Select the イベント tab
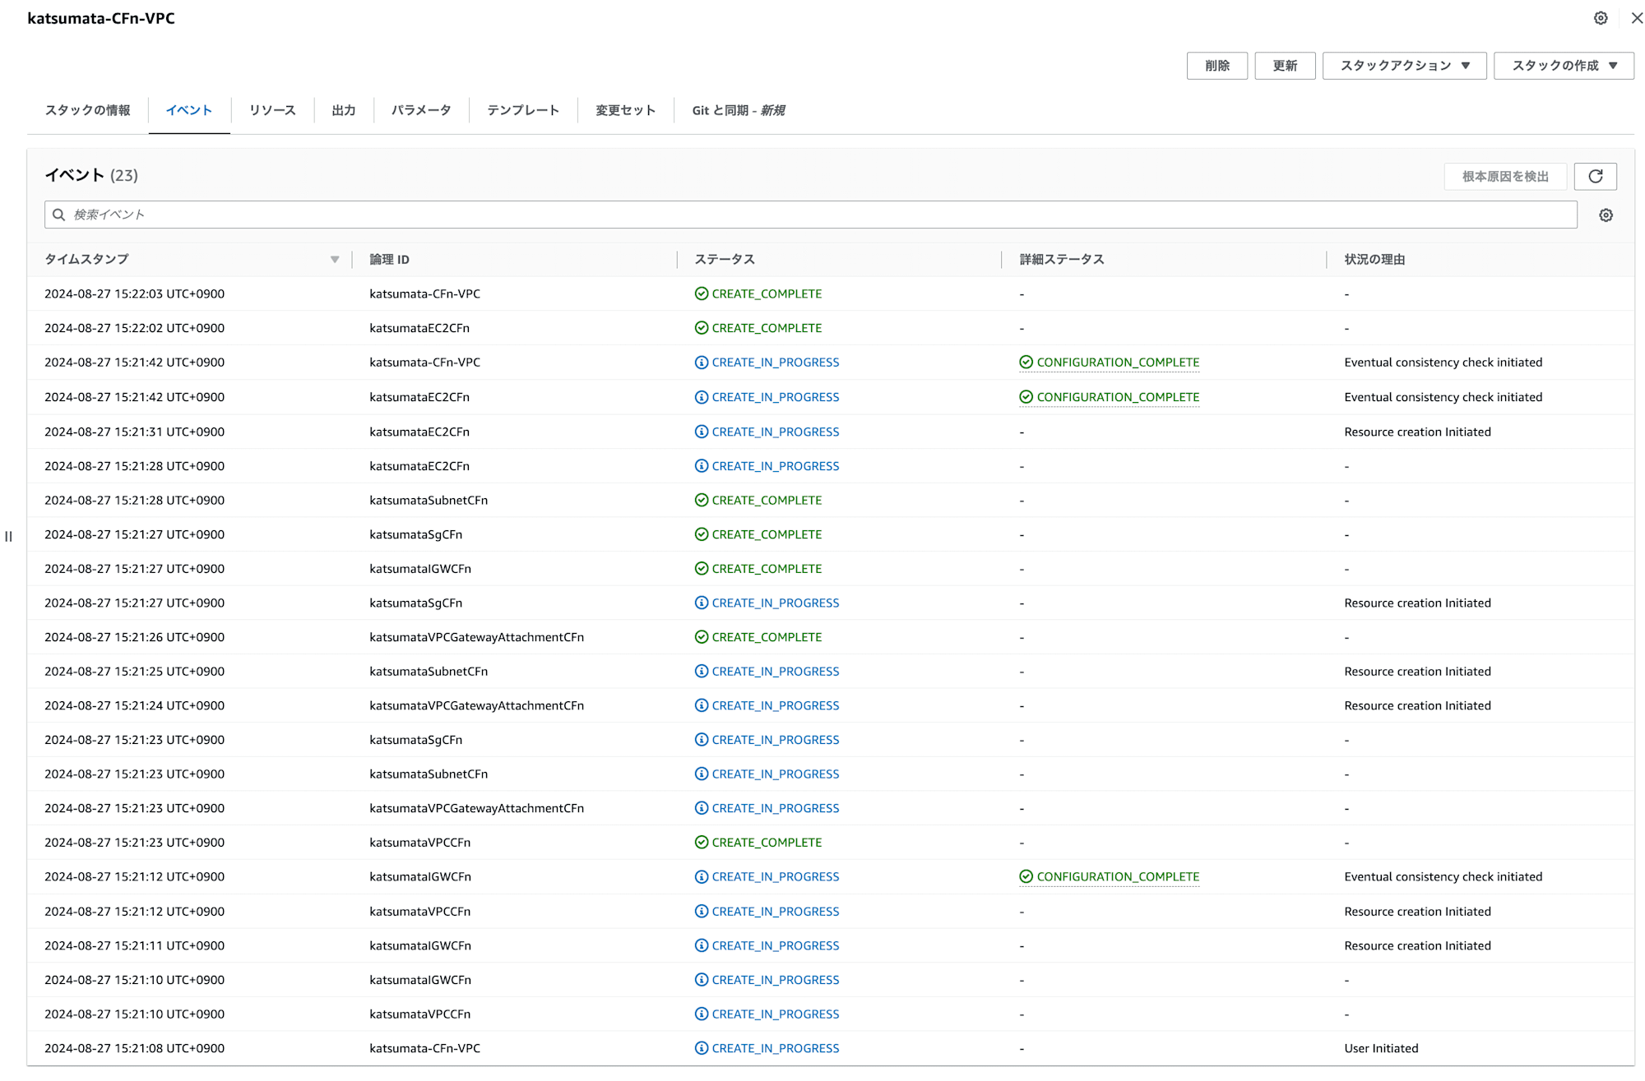 [189, 110]
